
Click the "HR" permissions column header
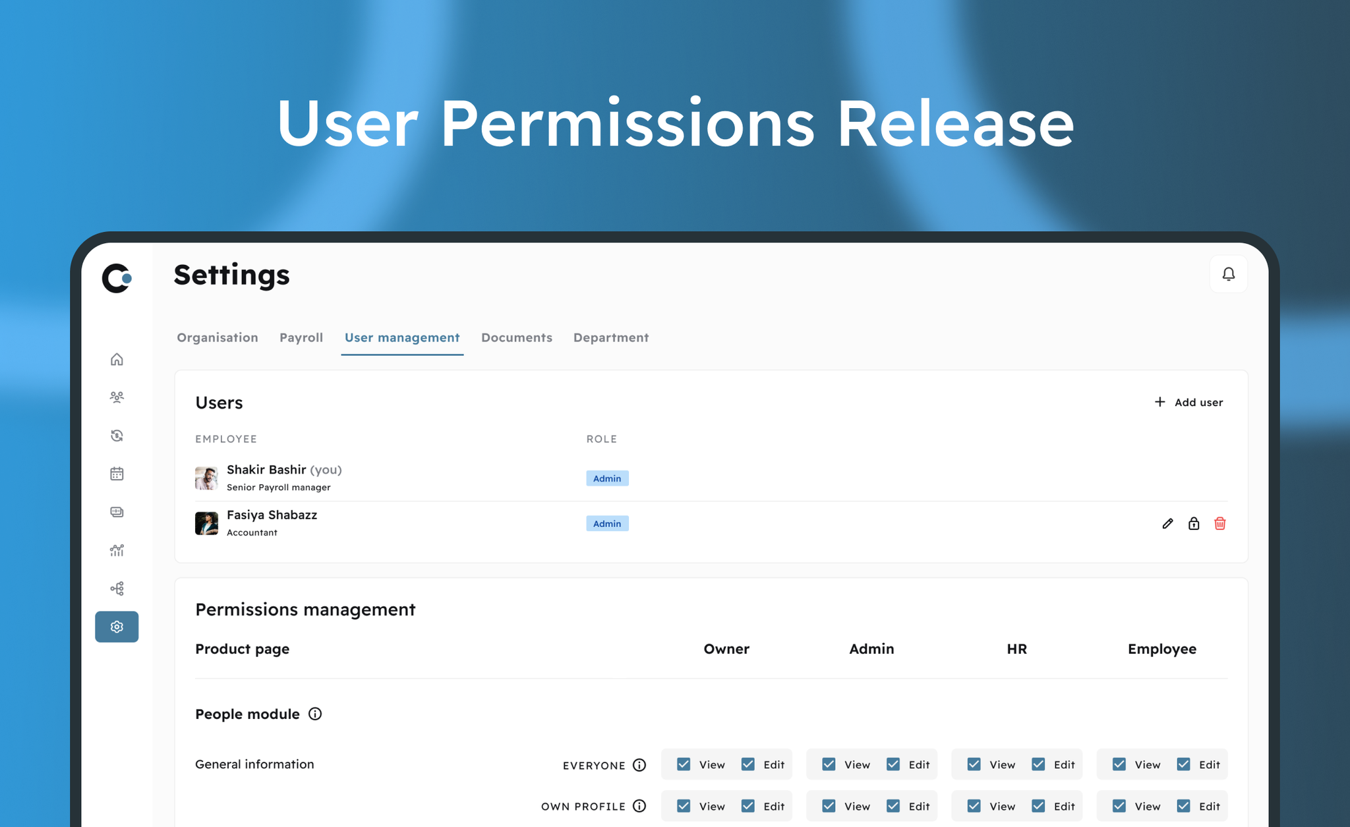[x=1017, y=649]
